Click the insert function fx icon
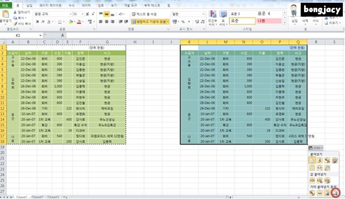This screenshot has height=199, width=345. pyautogui.click(x=62, y=35)
